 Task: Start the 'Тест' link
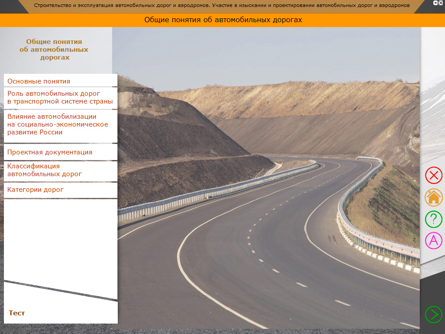click(17, 313)
